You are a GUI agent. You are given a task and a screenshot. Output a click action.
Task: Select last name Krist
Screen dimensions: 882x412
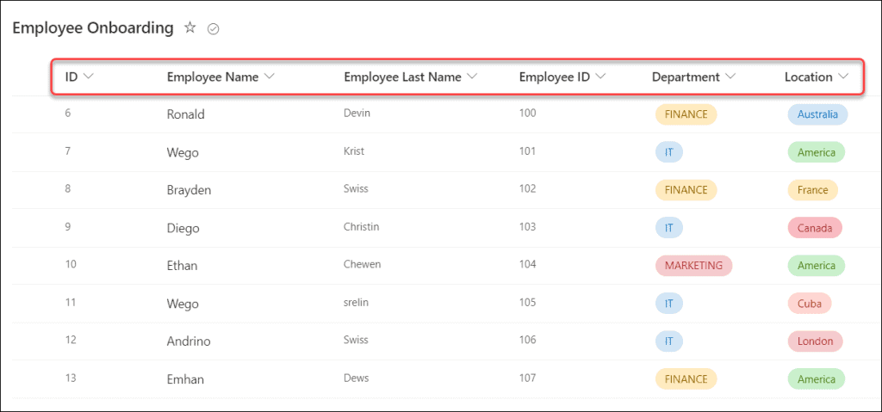point(354,151)
